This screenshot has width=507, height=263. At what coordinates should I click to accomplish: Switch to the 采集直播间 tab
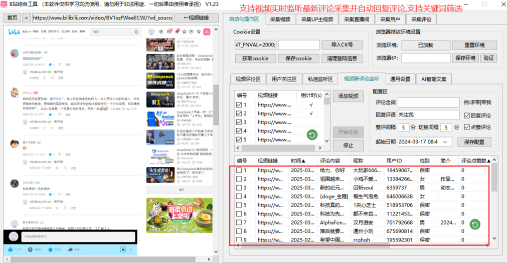coord(357,19)
